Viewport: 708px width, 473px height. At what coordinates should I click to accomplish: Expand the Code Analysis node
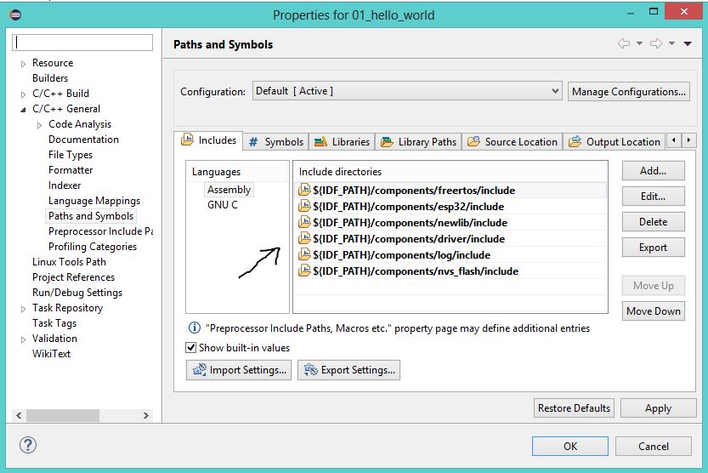40,124
